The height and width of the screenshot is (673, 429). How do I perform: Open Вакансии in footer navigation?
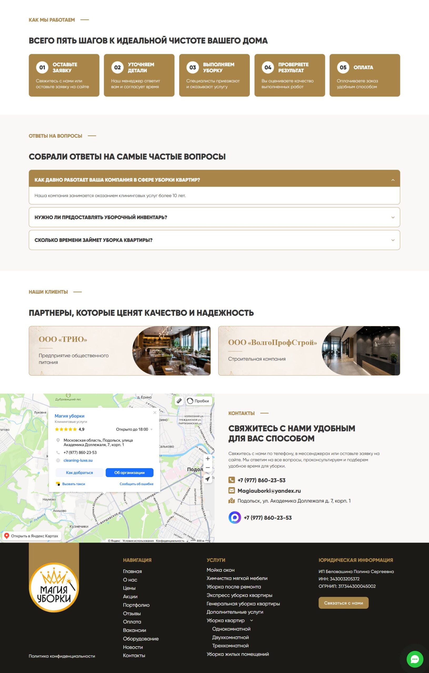click(134, 630)
